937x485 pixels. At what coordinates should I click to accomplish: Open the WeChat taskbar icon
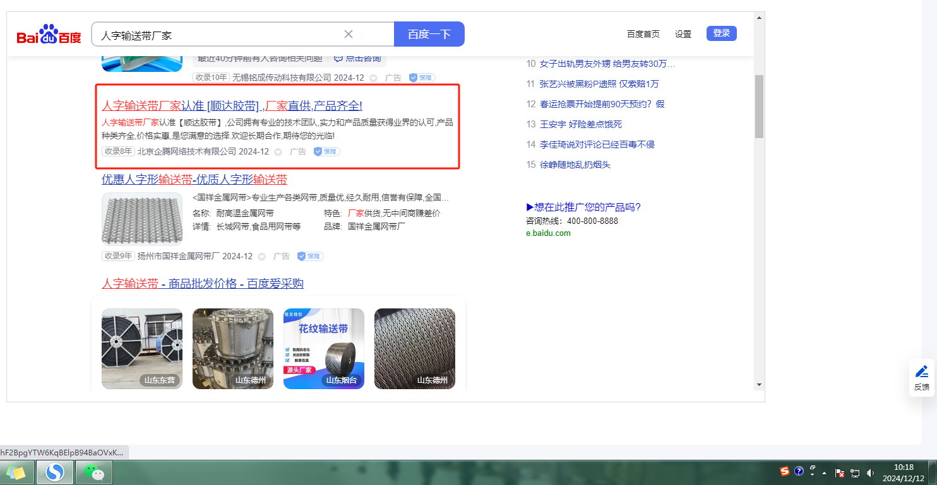(x=94, y=472)
